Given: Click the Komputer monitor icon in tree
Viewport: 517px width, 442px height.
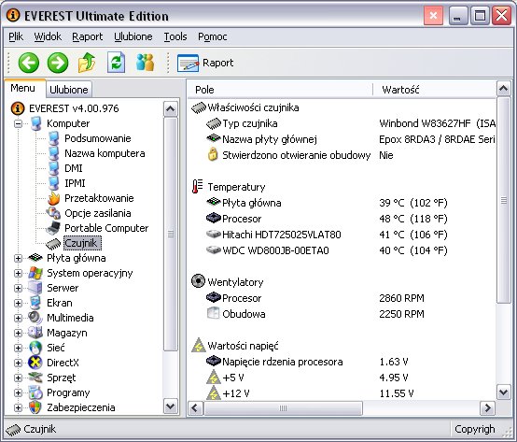Looking at the screenshot, I should pos(36,123).
